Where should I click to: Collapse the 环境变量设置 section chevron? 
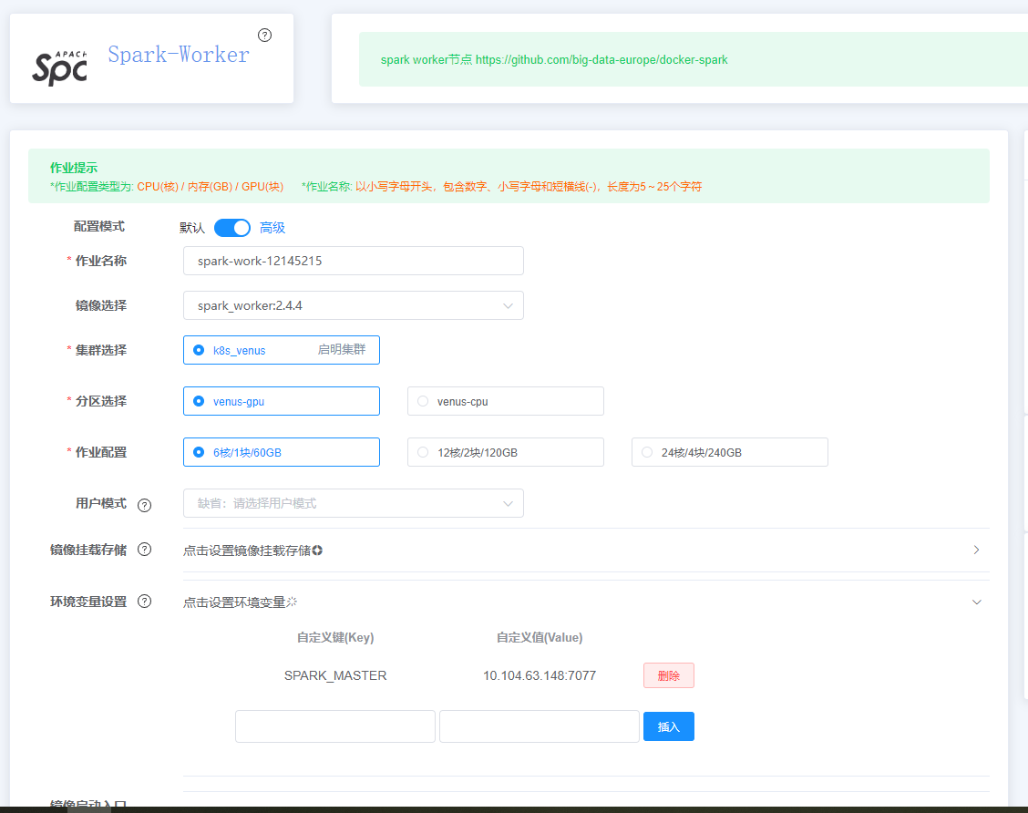976,602
